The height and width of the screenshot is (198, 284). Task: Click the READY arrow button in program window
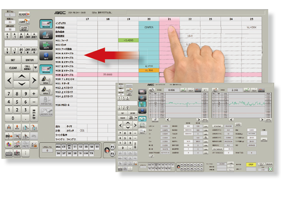24,14
